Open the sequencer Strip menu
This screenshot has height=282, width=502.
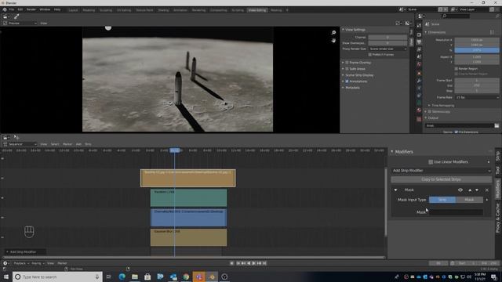[x=88, y=144]
